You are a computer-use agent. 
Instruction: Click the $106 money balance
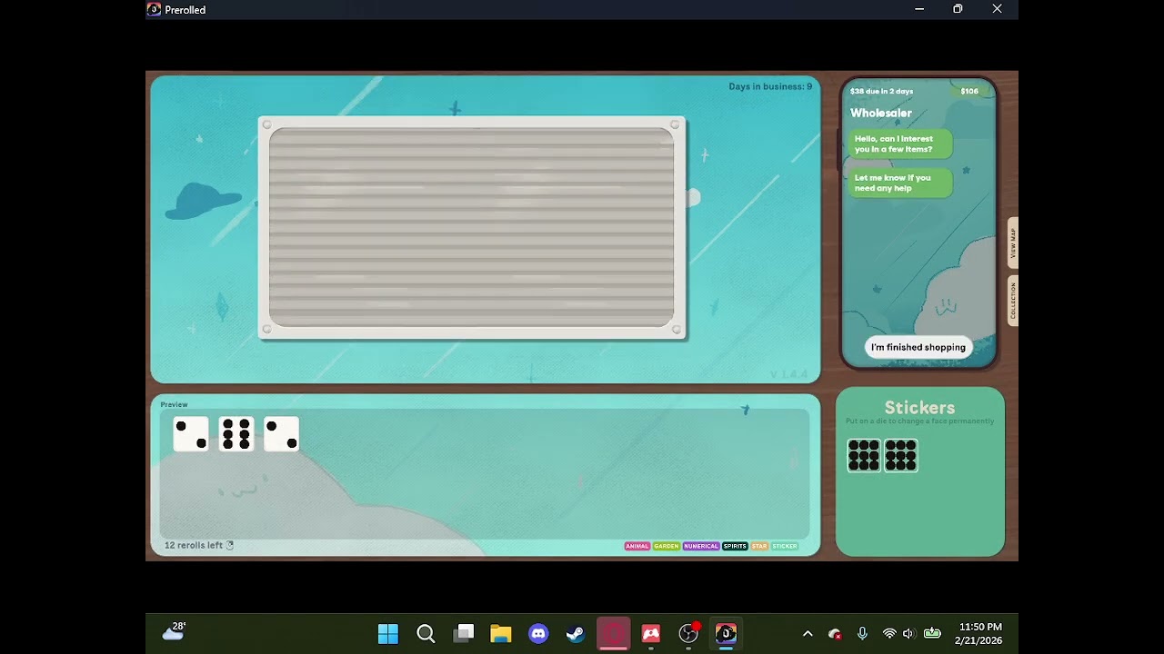tap(969, 91)
